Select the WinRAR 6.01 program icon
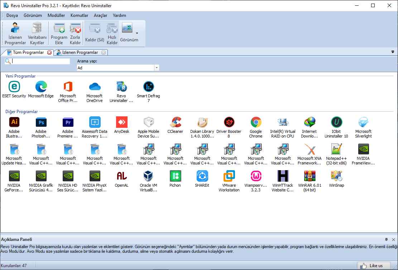 click(310, 177)
